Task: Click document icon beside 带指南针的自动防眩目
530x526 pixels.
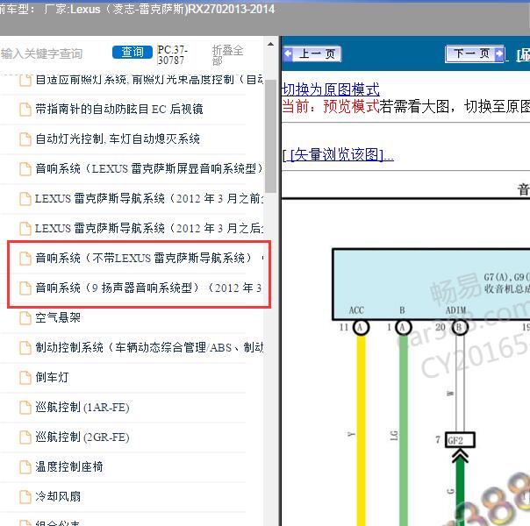Action: pyautogui.click(x=25, y=110)
